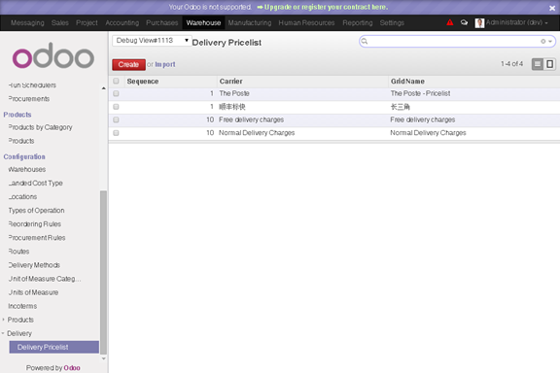560x373 pixels.
Task: Click the search magnifier icon
Action: pyautogui.click(x=365, y=42)
